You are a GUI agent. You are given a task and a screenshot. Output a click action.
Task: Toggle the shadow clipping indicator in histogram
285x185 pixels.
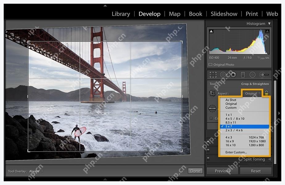[211, 31]
